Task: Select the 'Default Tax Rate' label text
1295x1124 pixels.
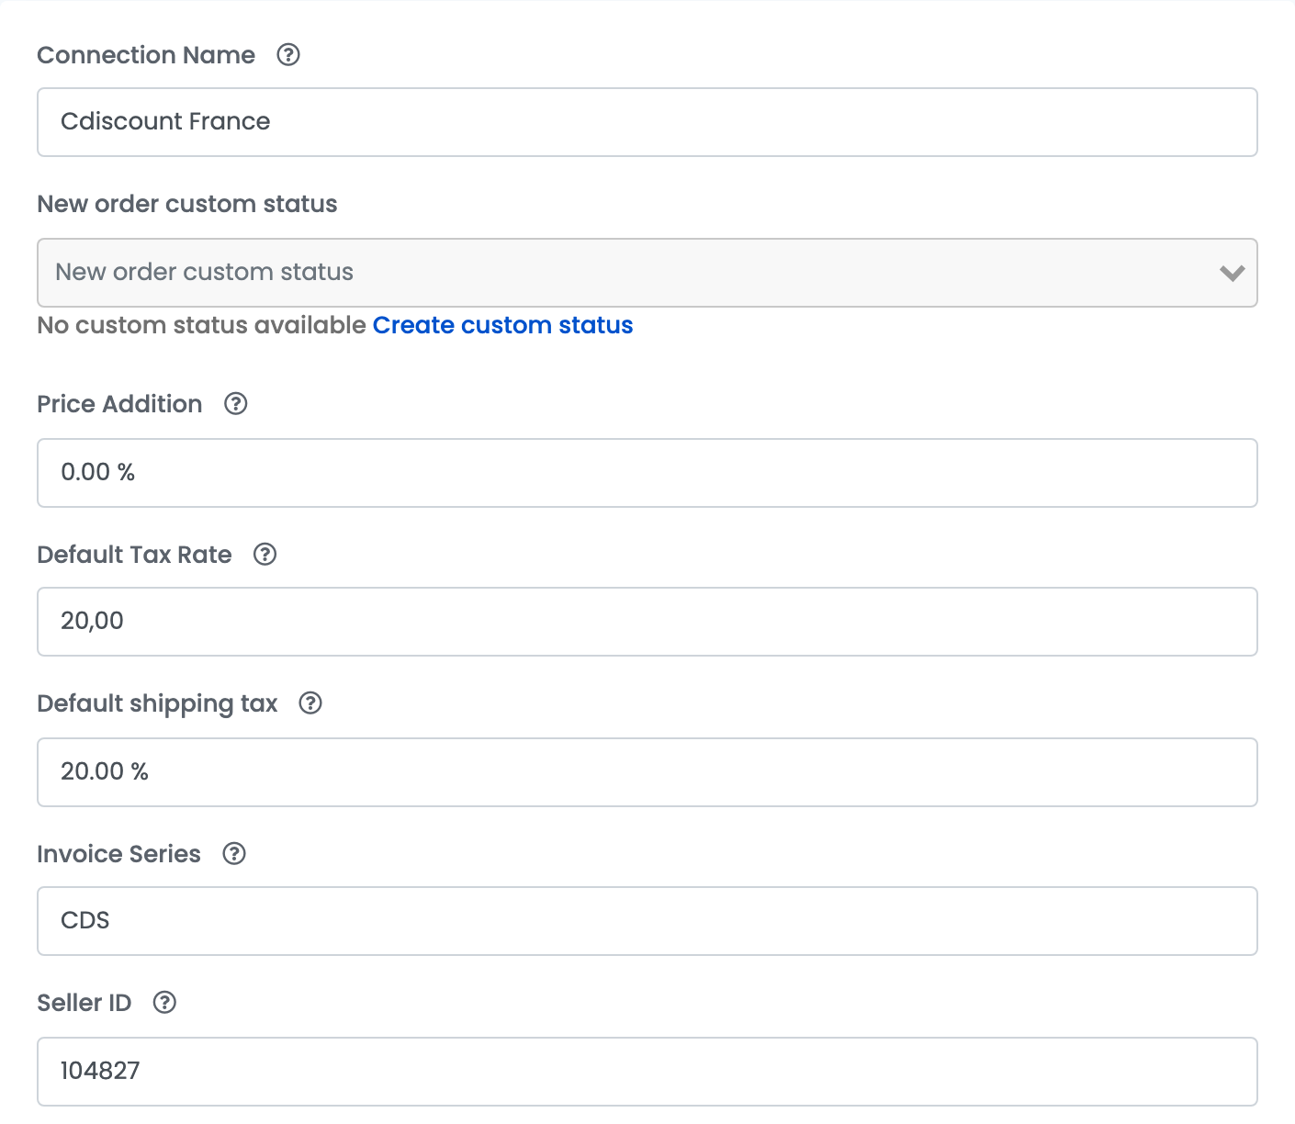Action: point(134,555)
